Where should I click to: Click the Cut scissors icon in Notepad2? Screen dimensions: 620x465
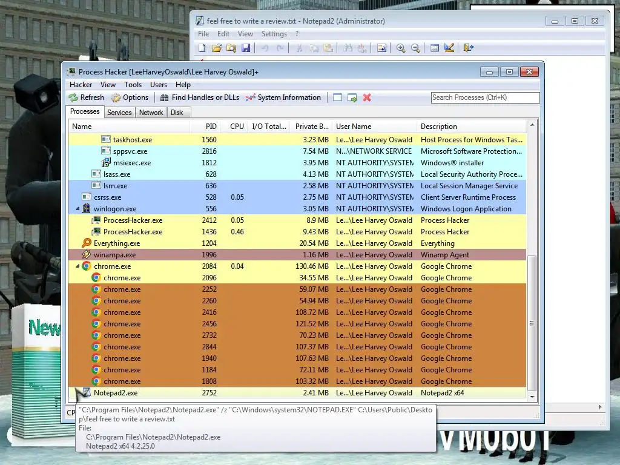pyautogui.click(x=299, y=48)
